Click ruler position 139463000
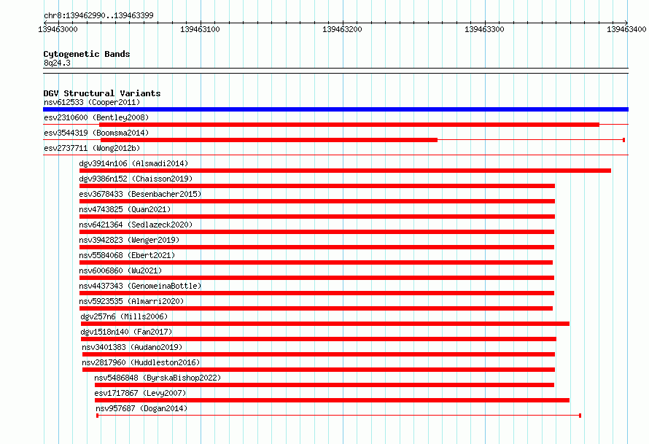This screenshot has height=444, width=649. 58,29
